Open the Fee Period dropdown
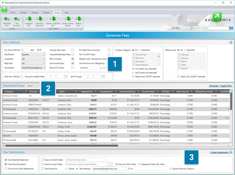 click(x=33, y=54)
